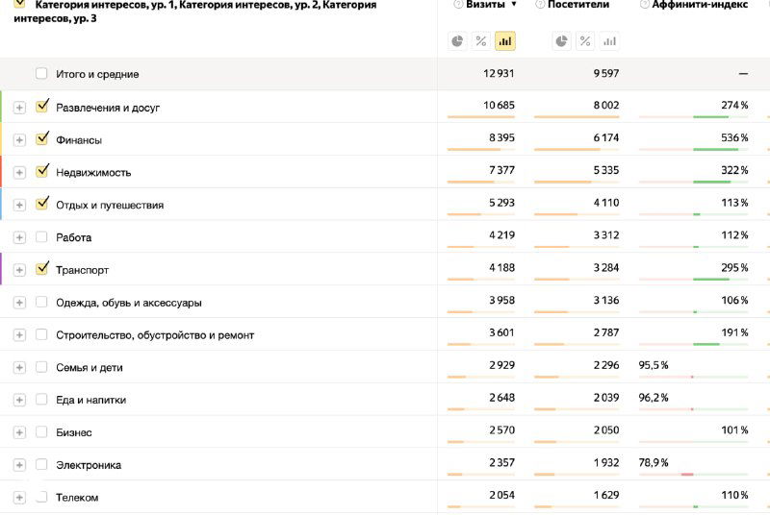Select pie chart view for Посетители column
The image size is (770, 515).
[x=561, y=41]
